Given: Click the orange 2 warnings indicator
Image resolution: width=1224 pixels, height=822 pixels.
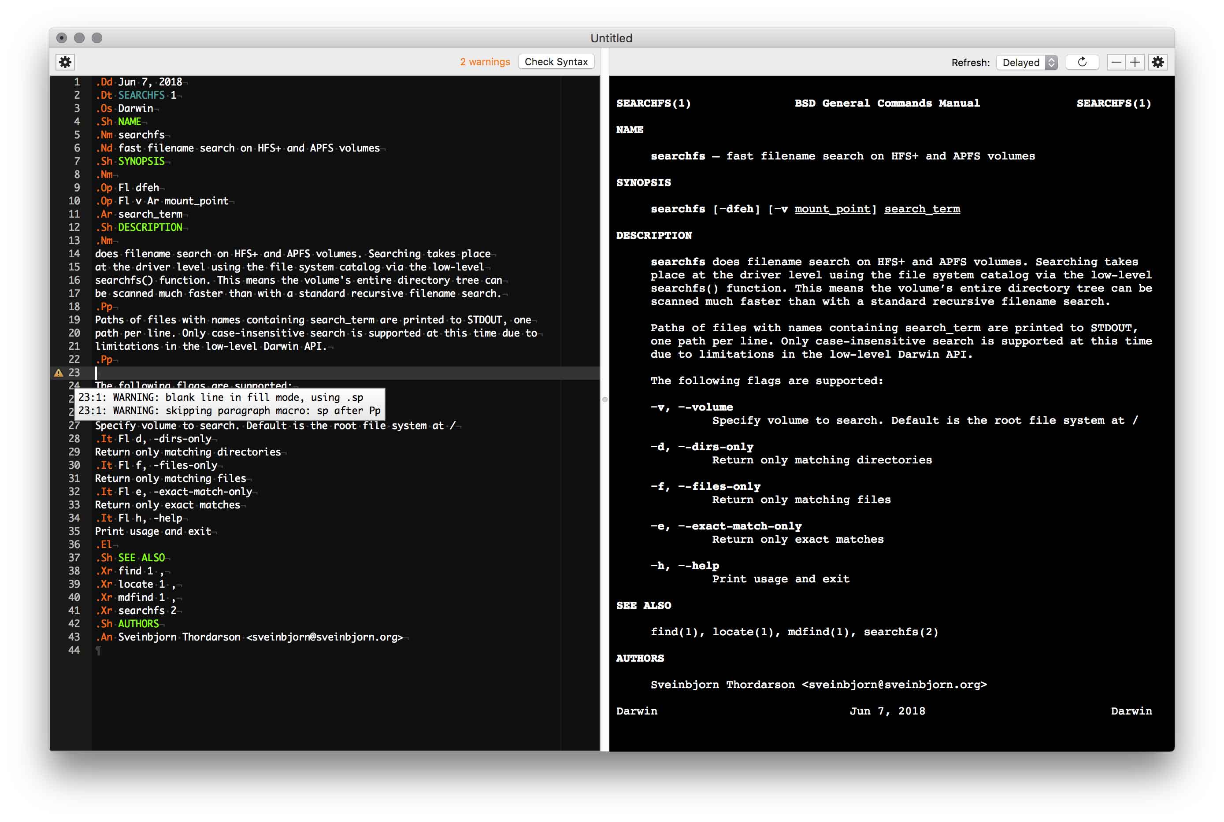Looking at the screenshot, I should (485, 61).
